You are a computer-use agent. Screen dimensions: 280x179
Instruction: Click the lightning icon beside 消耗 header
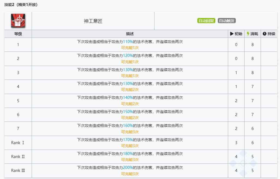tap(248, 34)
